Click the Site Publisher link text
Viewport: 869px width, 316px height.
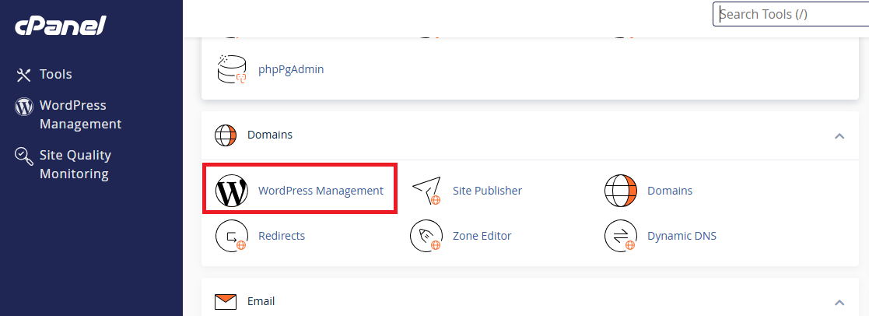click(x=487, y=191)
